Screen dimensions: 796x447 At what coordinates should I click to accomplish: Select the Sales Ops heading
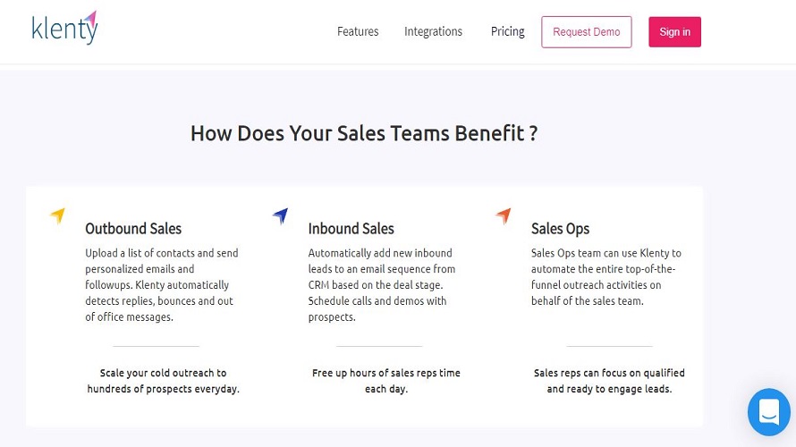[x=561, y=229]
